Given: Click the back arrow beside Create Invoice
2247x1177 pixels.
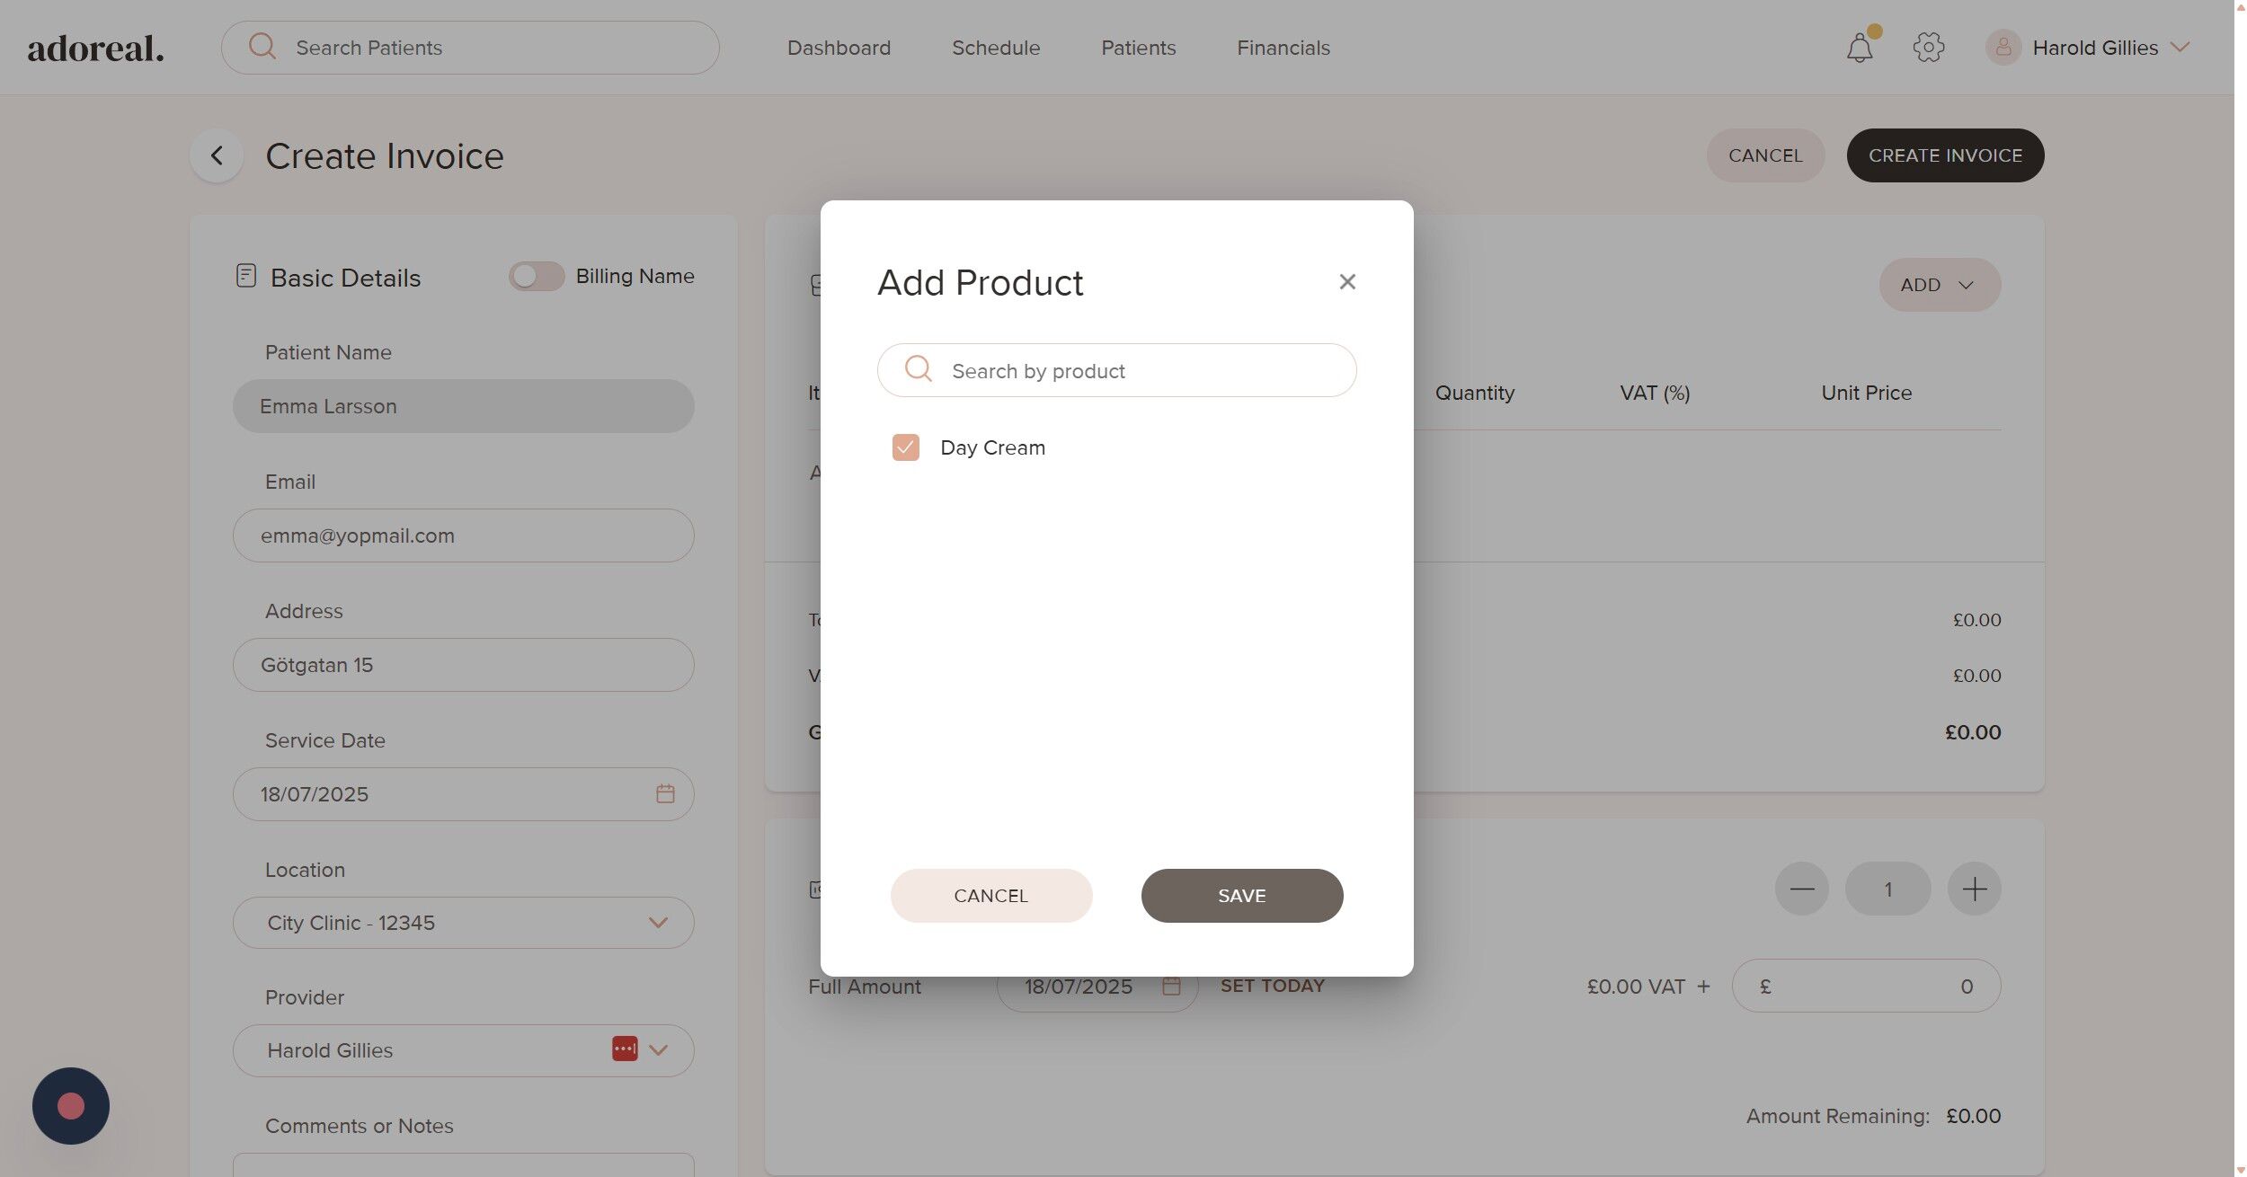Looking at the screenshot, I should pos(217,155).
